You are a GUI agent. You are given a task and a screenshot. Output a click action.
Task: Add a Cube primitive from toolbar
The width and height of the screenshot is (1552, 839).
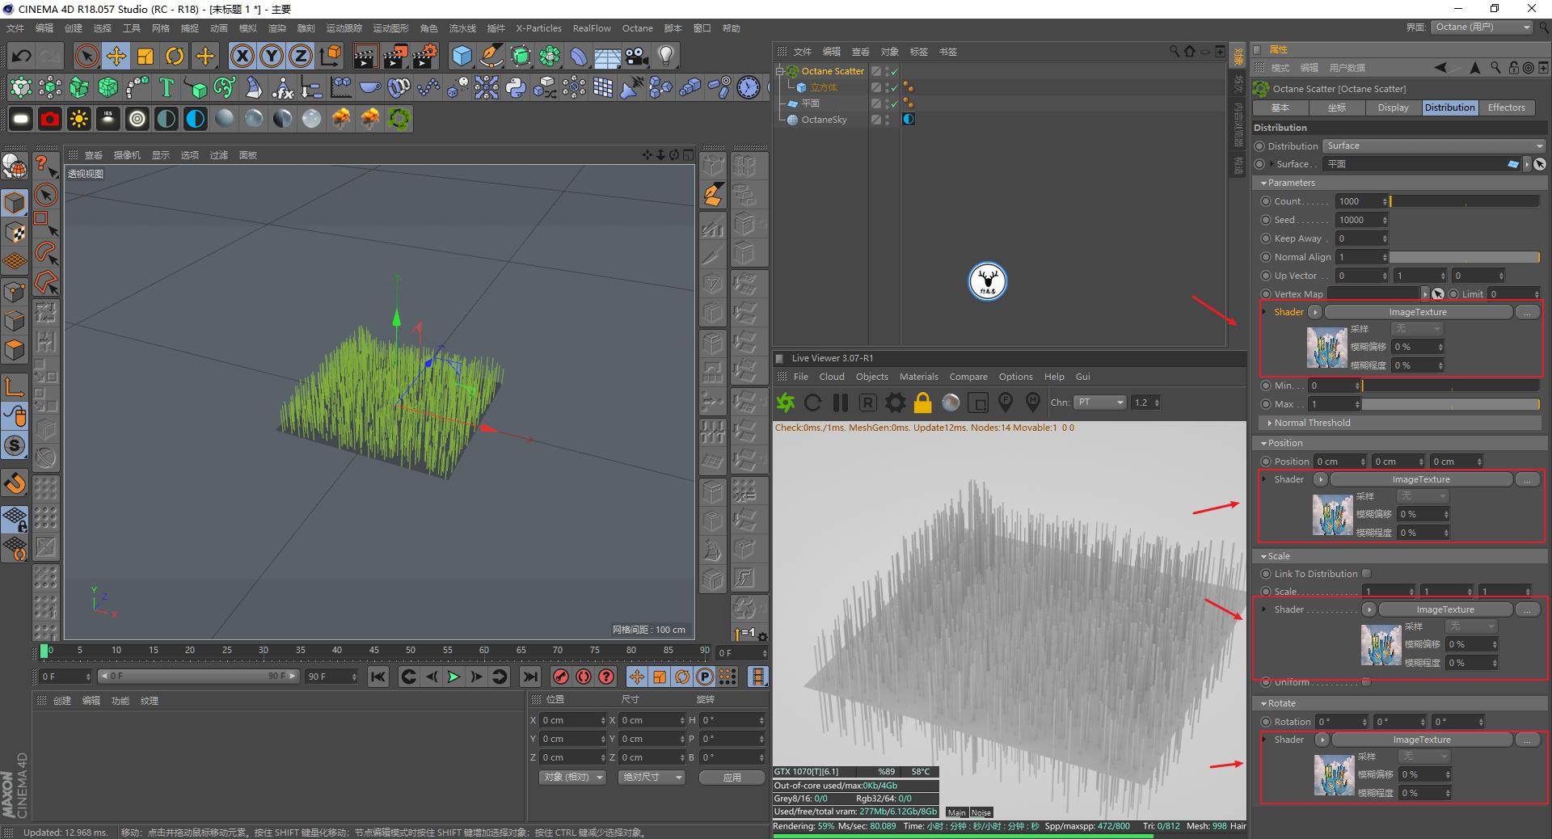[x=462, y=56]
